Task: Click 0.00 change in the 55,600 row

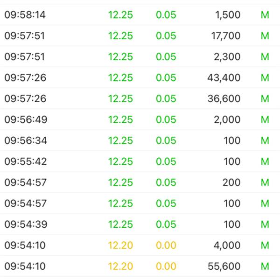Action: [166, 266]
